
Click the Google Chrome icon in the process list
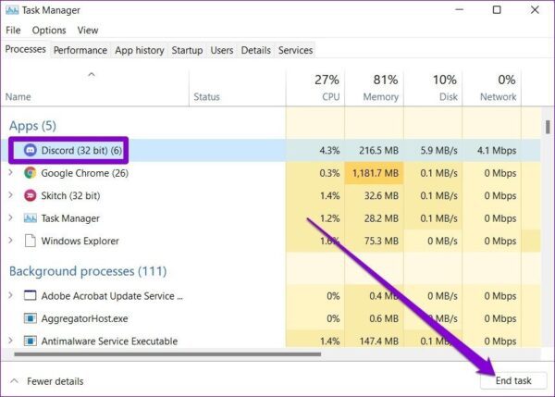(x=31, y=173)
